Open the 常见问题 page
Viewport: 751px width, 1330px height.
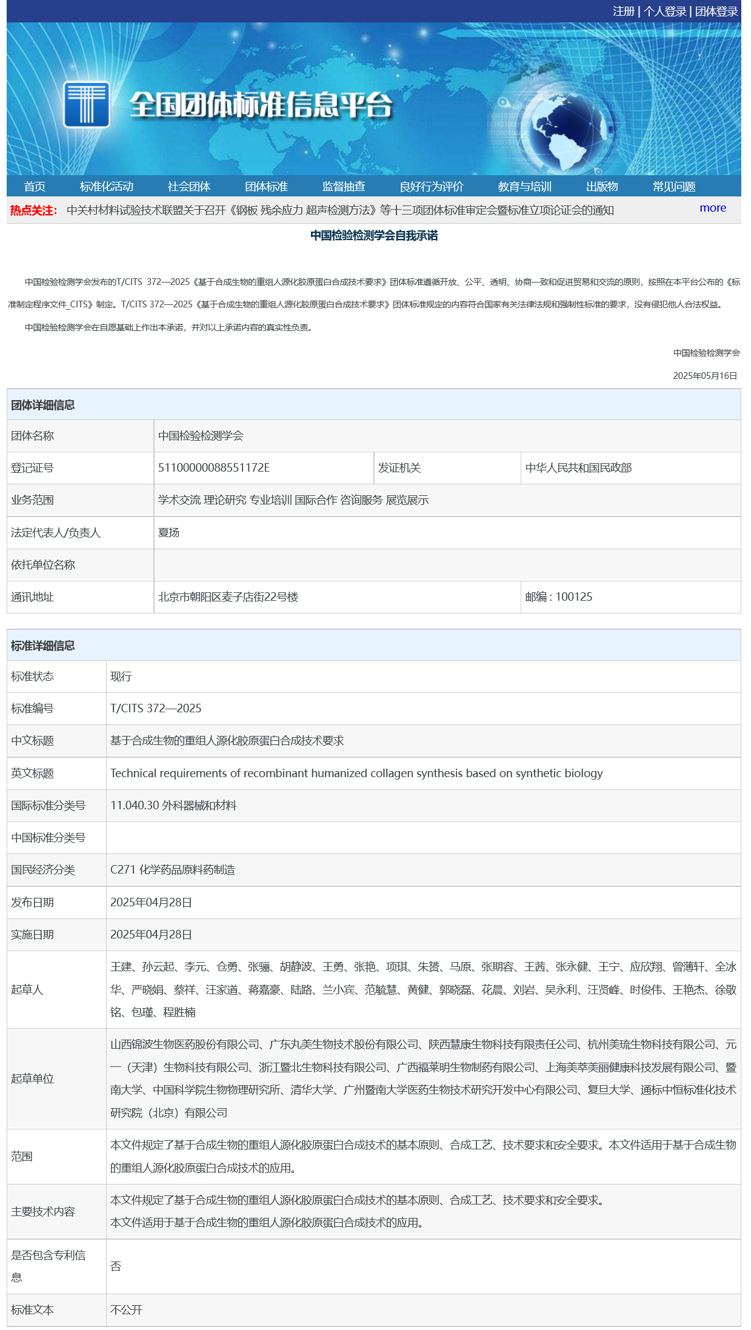673,187
